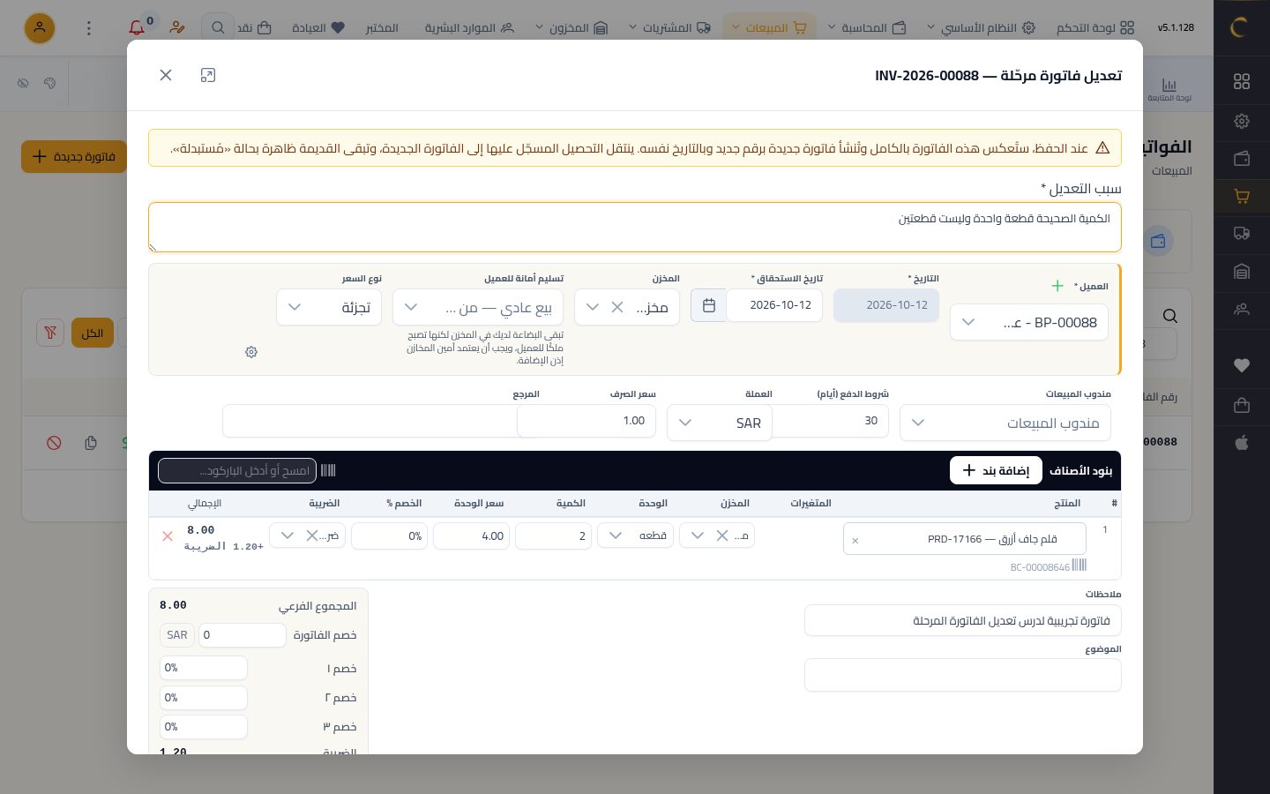1270x794 pixels.
Task: Clear the warehouse in item row
Action: [x=721, y=536]
